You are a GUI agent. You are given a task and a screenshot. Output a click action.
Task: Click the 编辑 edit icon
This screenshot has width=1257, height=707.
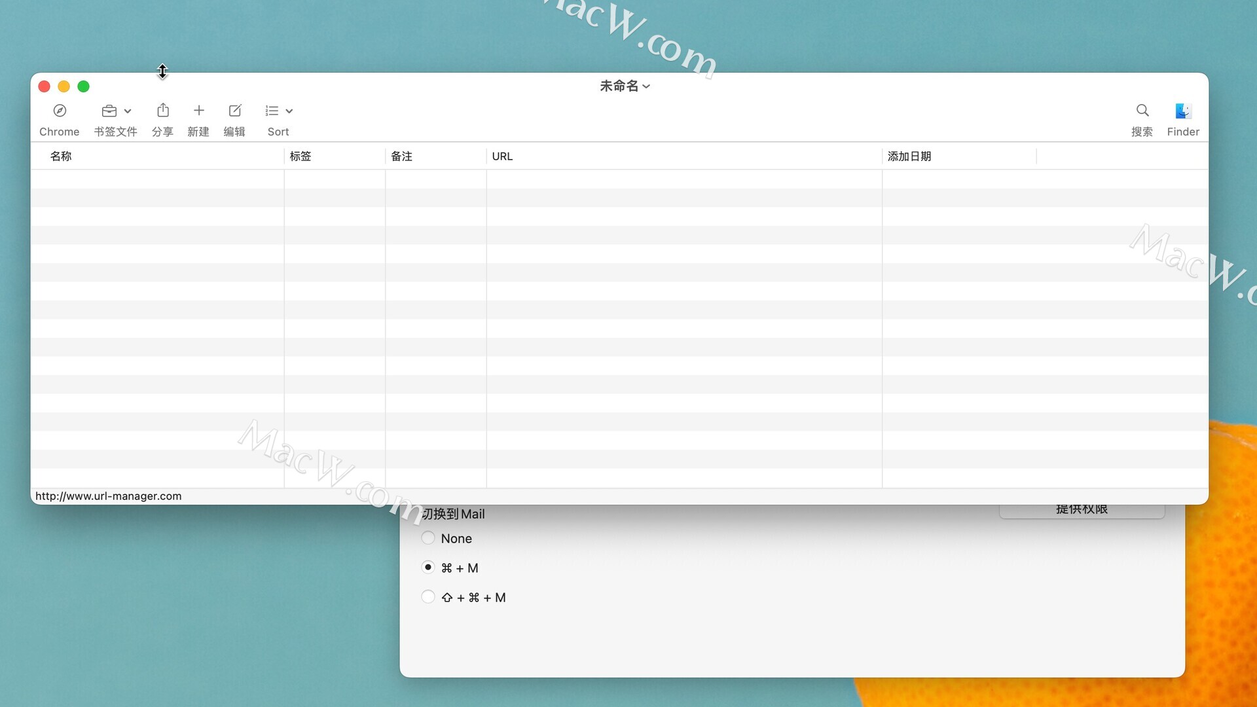(234, 111)
